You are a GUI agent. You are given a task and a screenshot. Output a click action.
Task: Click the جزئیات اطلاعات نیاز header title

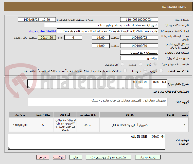point(174,7)
